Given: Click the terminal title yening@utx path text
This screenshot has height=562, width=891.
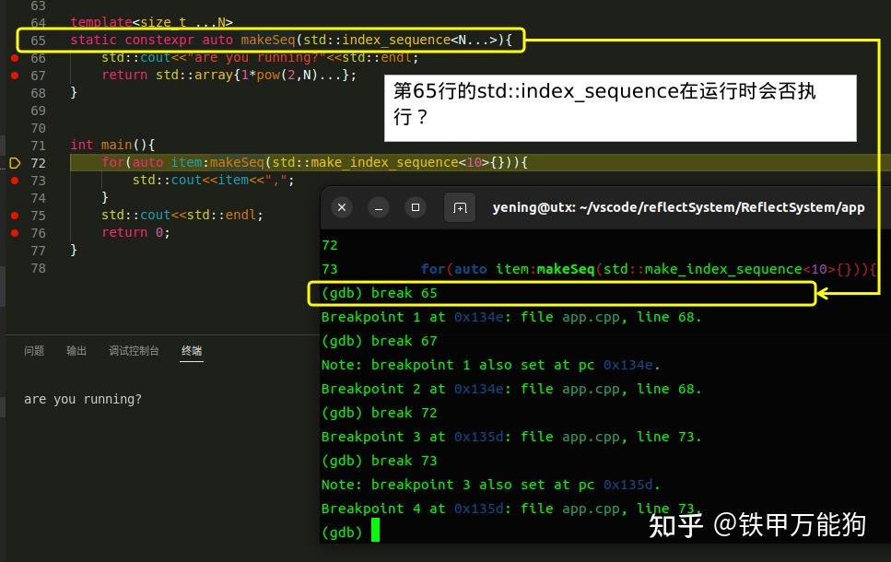Looking at the screenshot, I should (x=679, y=207).
